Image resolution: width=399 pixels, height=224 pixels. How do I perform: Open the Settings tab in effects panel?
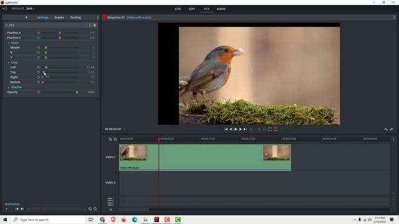tap(43, 17)
